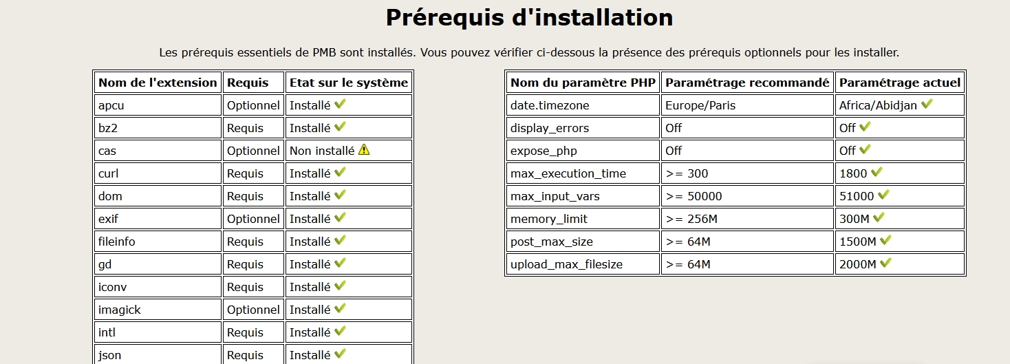Click the installed checkmark for imagick
Viewport: 1010px width, 364px height.
tap(340, 308)
